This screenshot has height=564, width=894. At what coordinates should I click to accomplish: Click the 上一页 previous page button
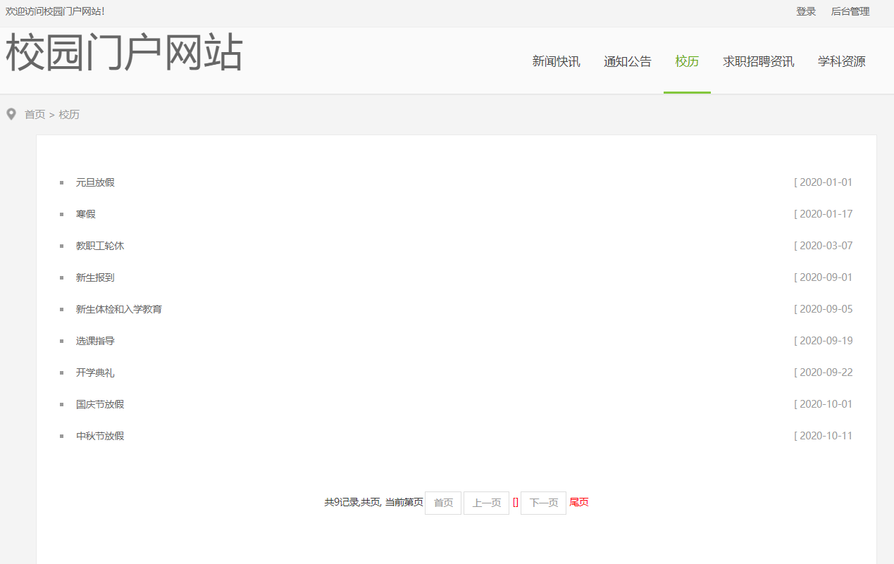[x=486, y=503]
